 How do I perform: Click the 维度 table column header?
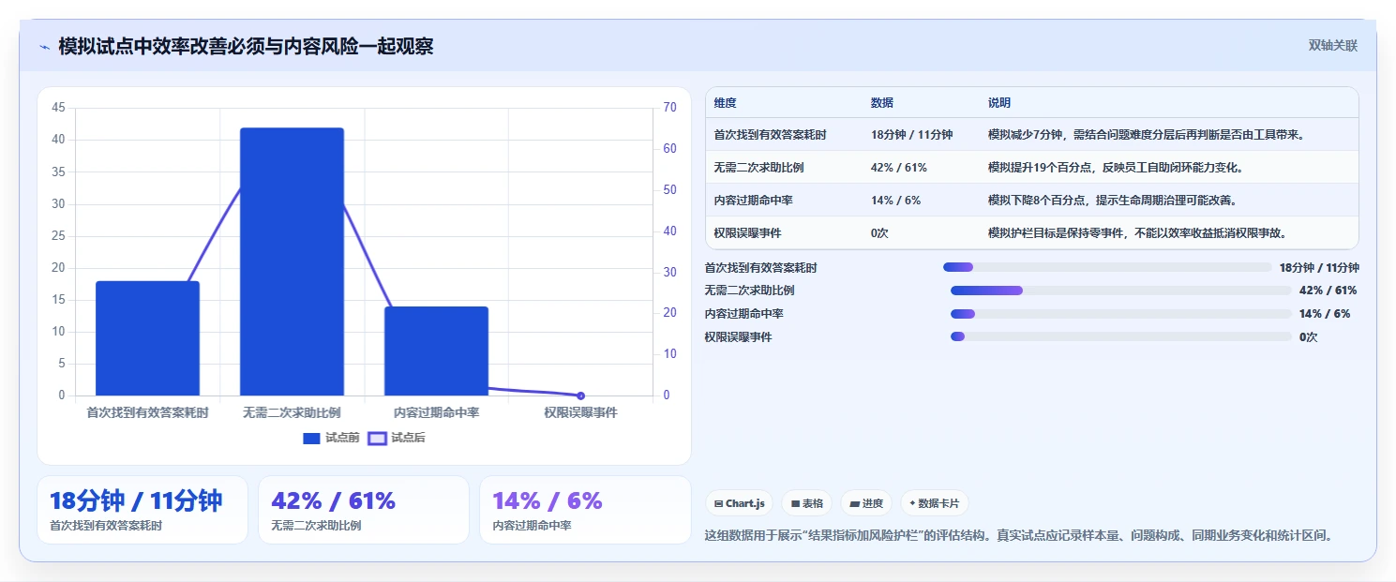click(725, 103)
